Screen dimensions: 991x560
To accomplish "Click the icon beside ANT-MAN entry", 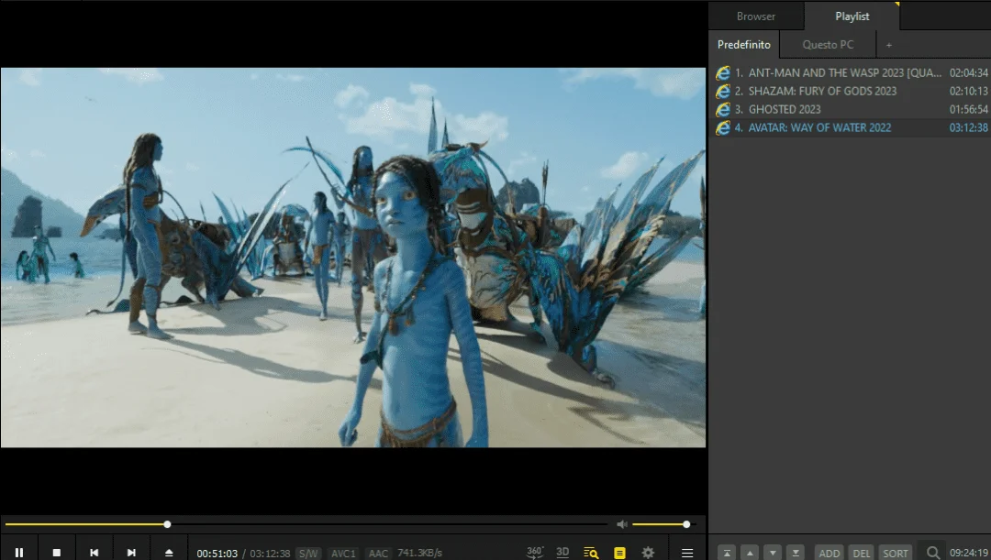I will click(723, 73).
